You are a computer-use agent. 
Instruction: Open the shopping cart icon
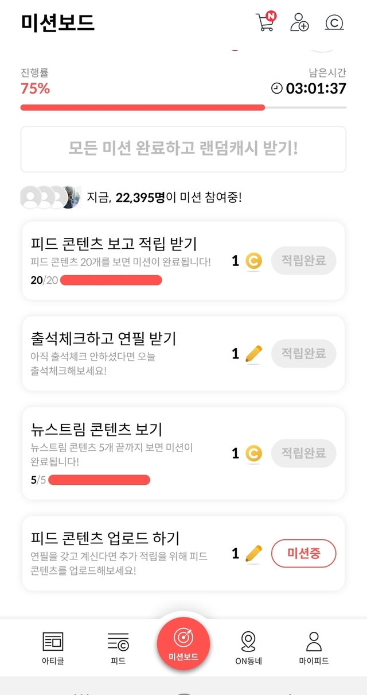click(x=265, y=22)
